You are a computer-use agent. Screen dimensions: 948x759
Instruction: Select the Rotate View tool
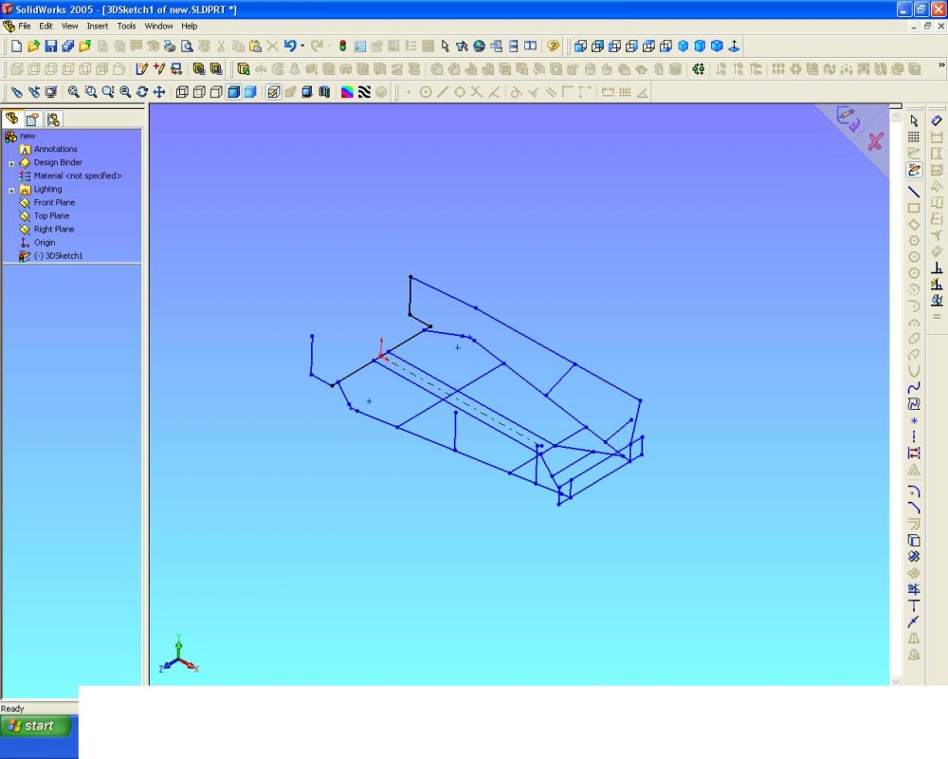click(x=142, y=92)
